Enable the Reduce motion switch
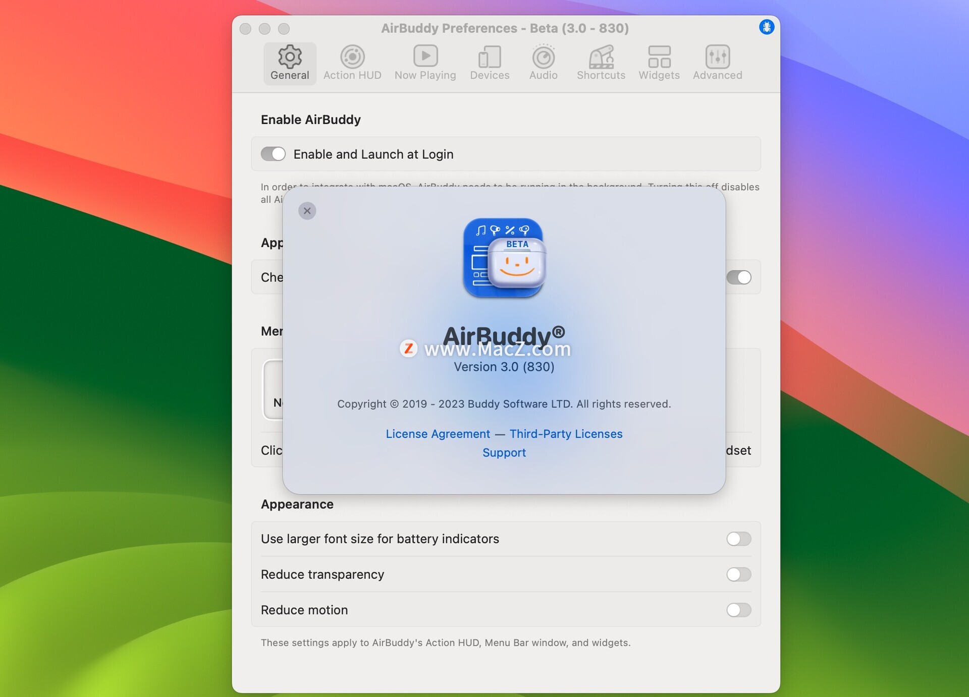Image resolution: width=969 pixels, height=697 pixels. pos(738,610)
